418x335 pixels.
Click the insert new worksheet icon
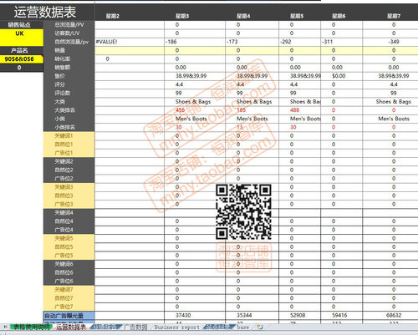pyautogui.click(x=259, y=327)
